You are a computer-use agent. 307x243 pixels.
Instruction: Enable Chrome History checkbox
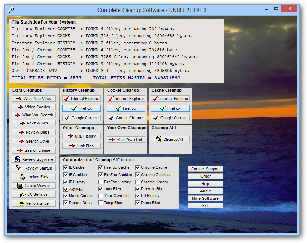pos(138,182)
